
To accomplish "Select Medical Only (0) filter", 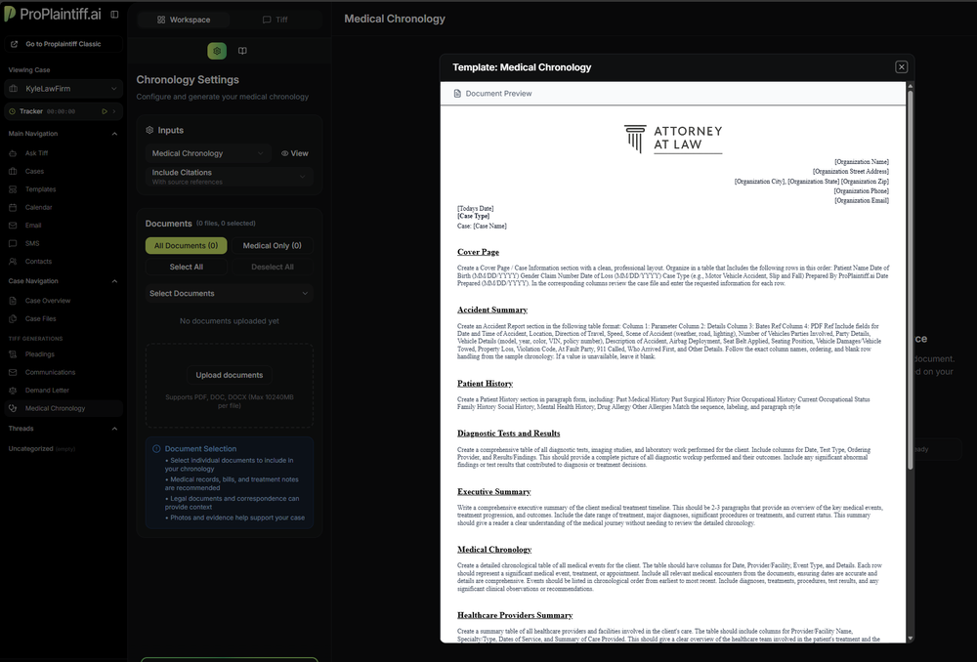I will pos(273,245).
